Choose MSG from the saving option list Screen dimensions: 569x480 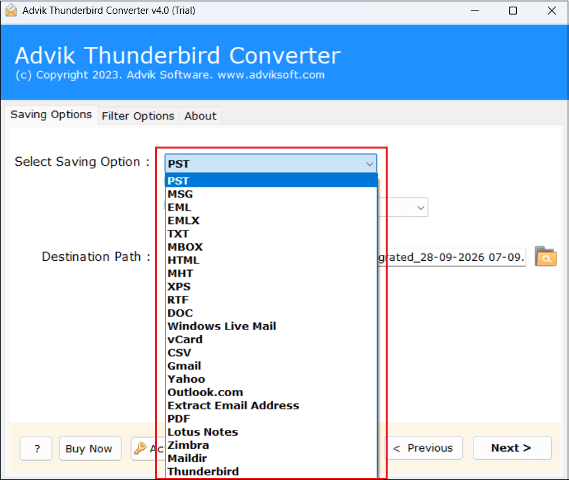click(x=272, y=194)
